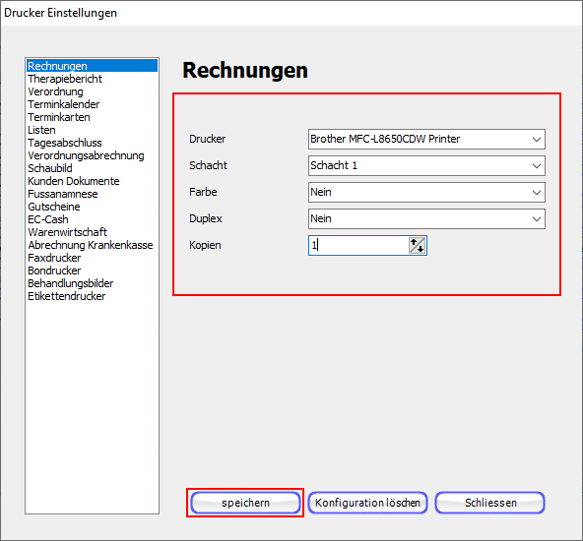Click the Kopien spinner arrows icon

[417, 246]
